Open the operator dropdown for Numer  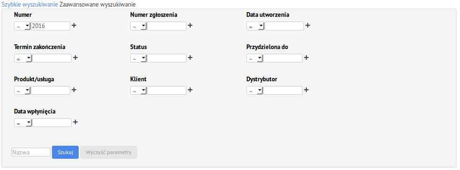tap(22, 26)
